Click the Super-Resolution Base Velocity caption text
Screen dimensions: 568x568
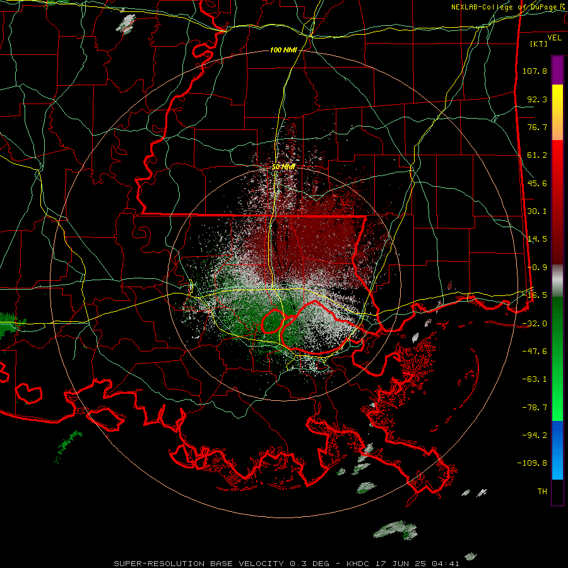(x=287, y=564)
